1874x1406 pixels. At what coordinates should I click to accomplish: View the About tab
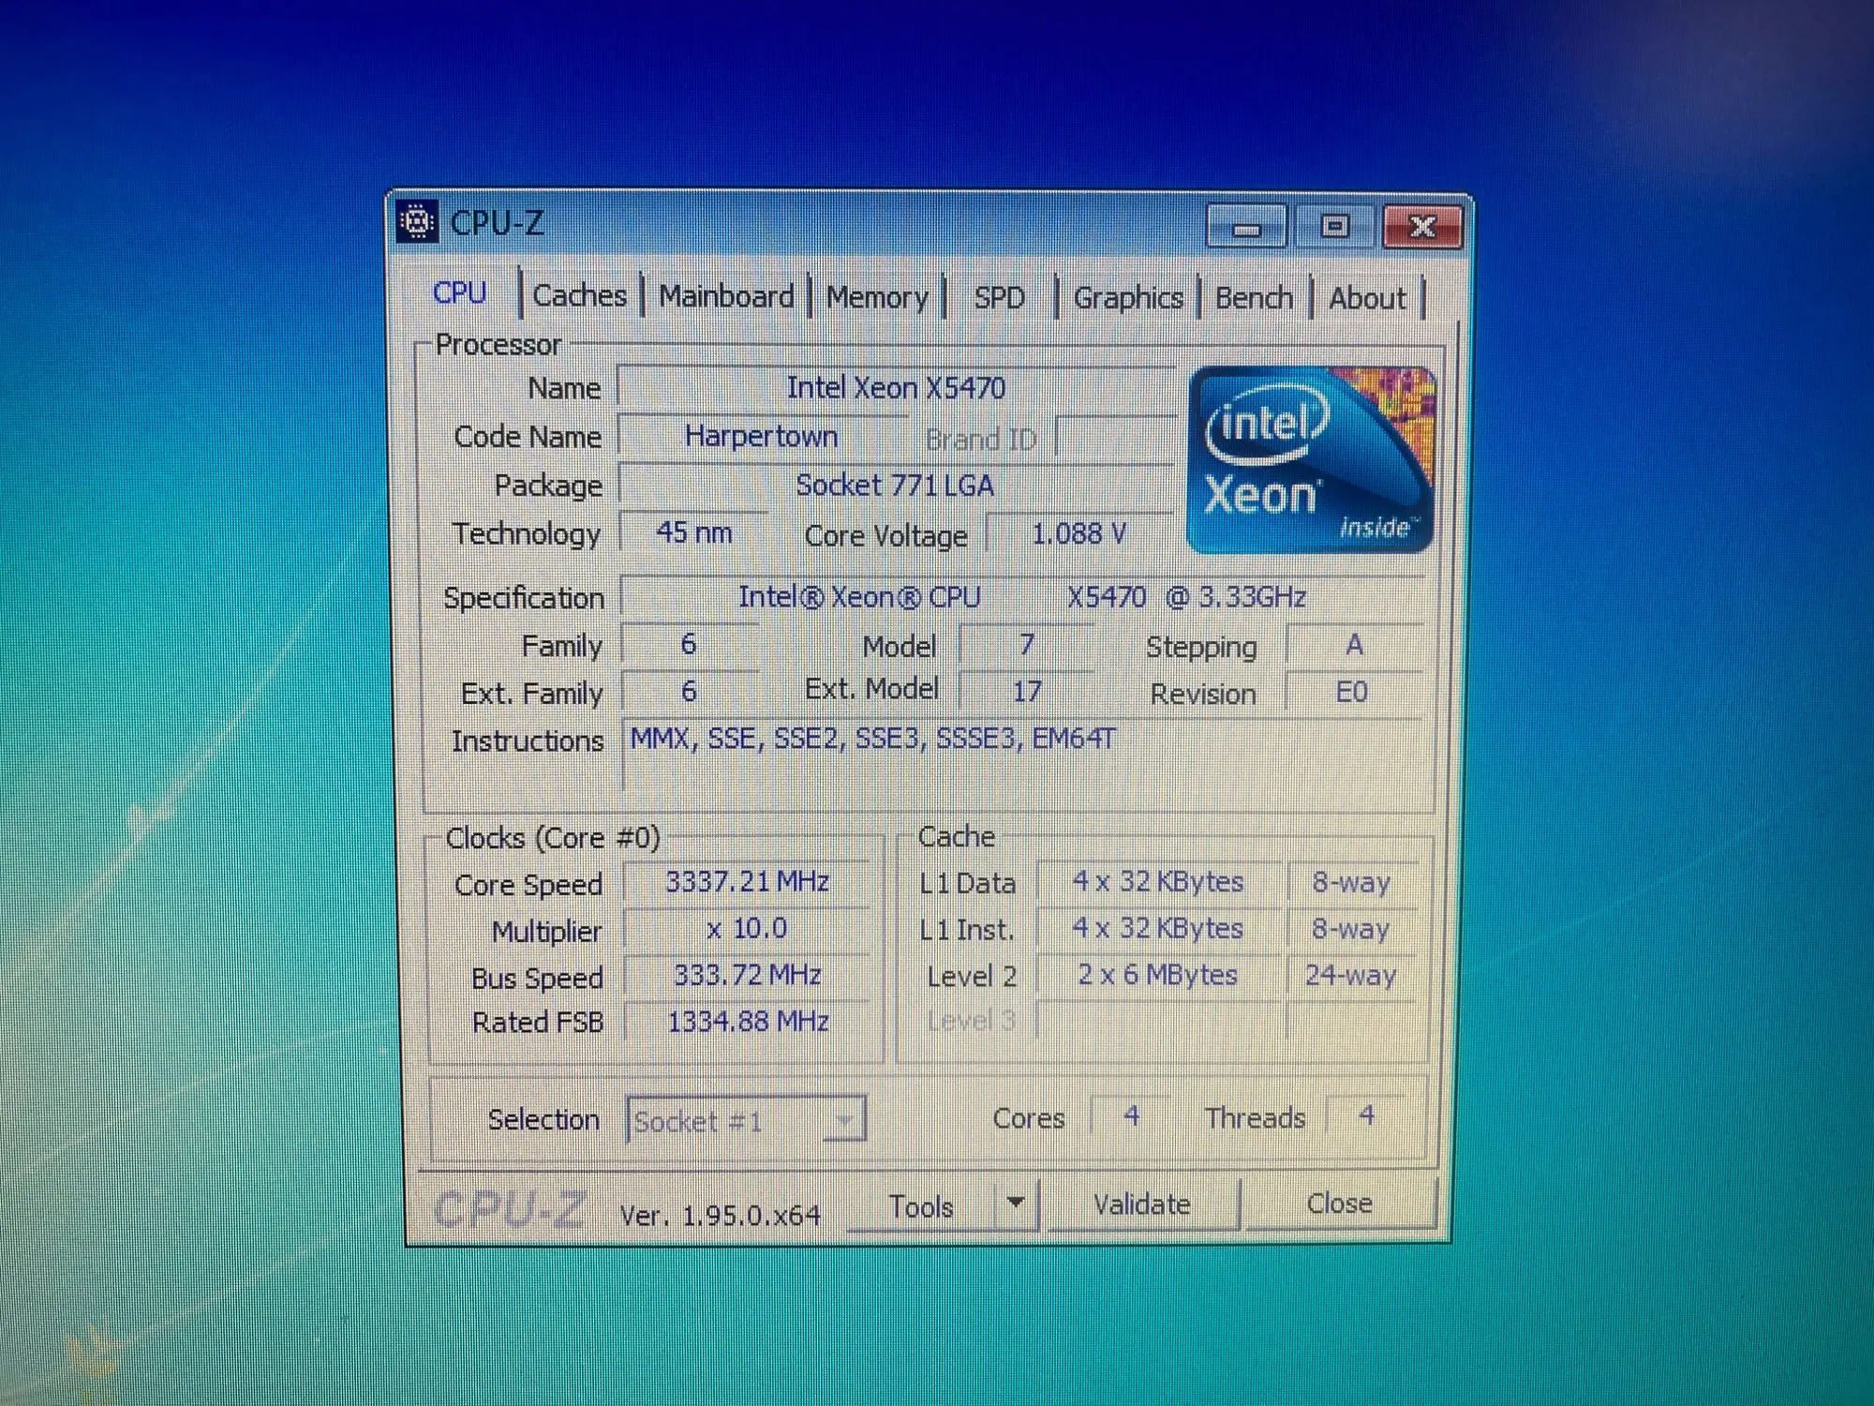tap(1367, 298)
